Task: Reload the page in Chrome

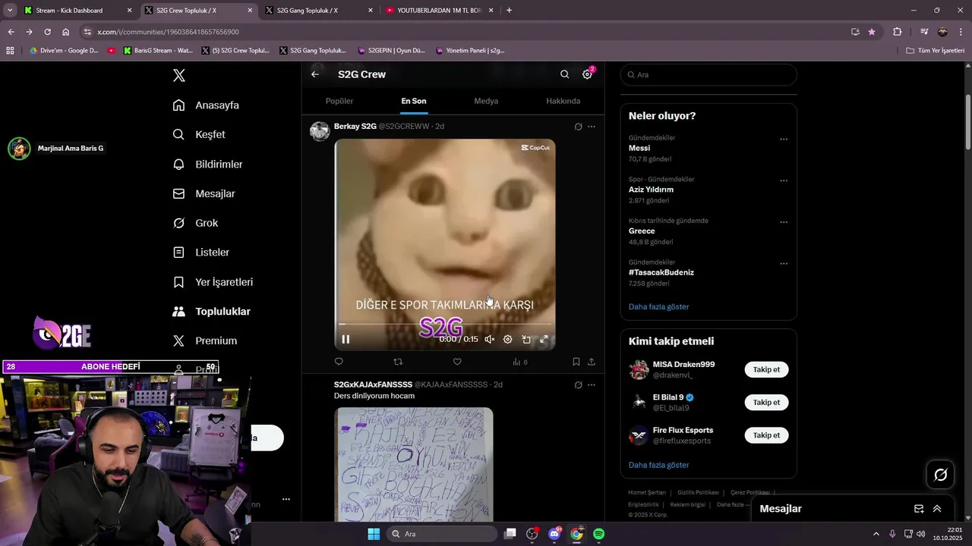Action: click(47, 32)
